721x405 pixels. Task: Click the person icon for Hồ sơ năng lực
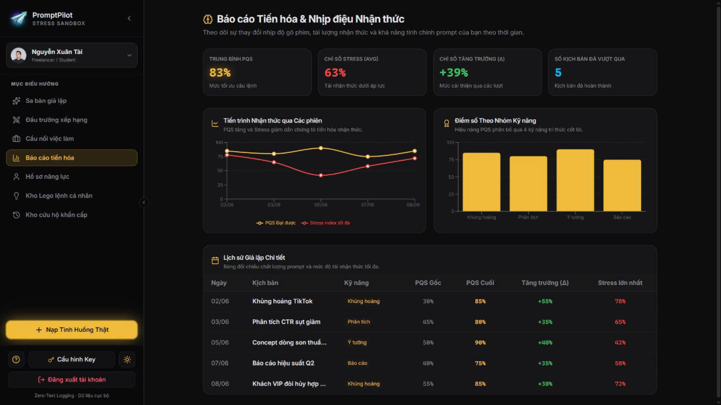[x=17, y=177]
